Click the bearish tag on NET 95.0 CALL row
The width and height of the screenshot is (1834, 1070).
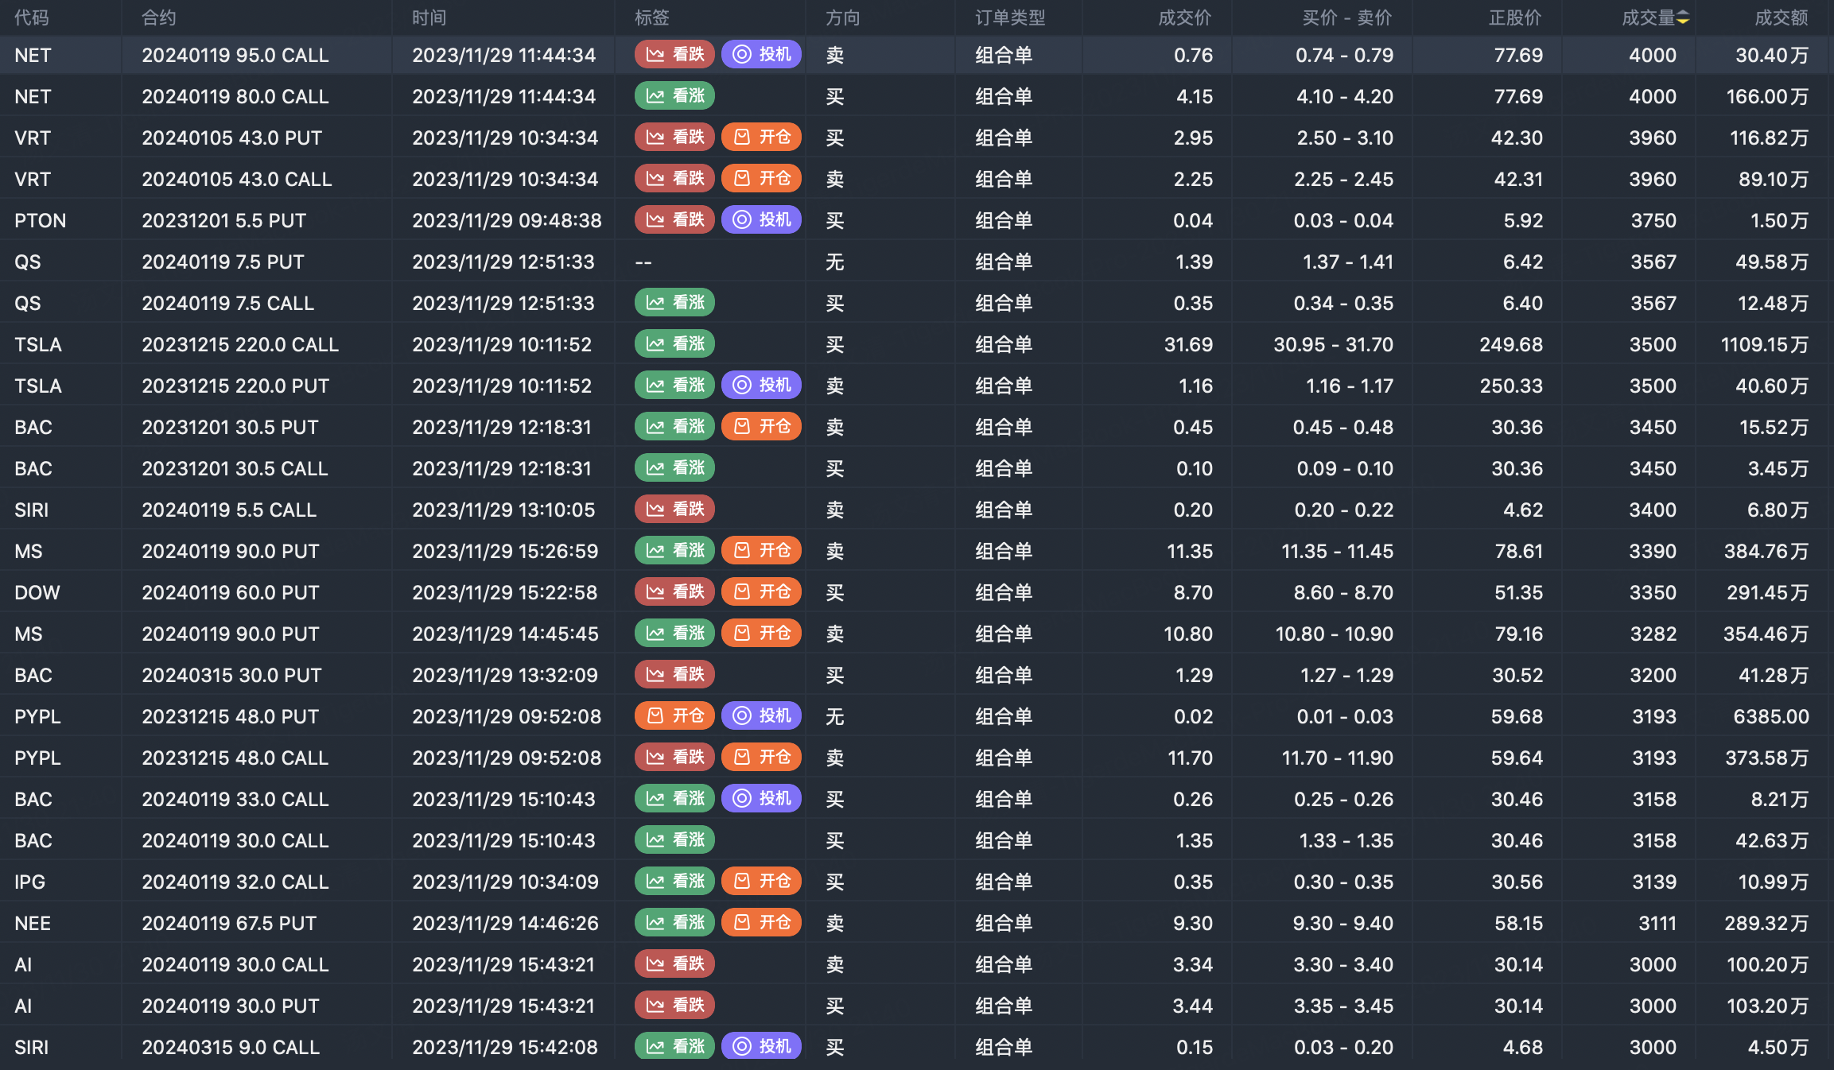(674, 54)
